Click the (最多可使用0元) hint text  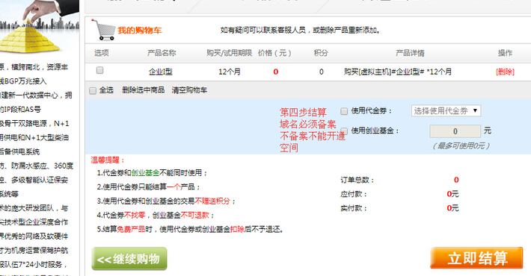tap(461, 146)
